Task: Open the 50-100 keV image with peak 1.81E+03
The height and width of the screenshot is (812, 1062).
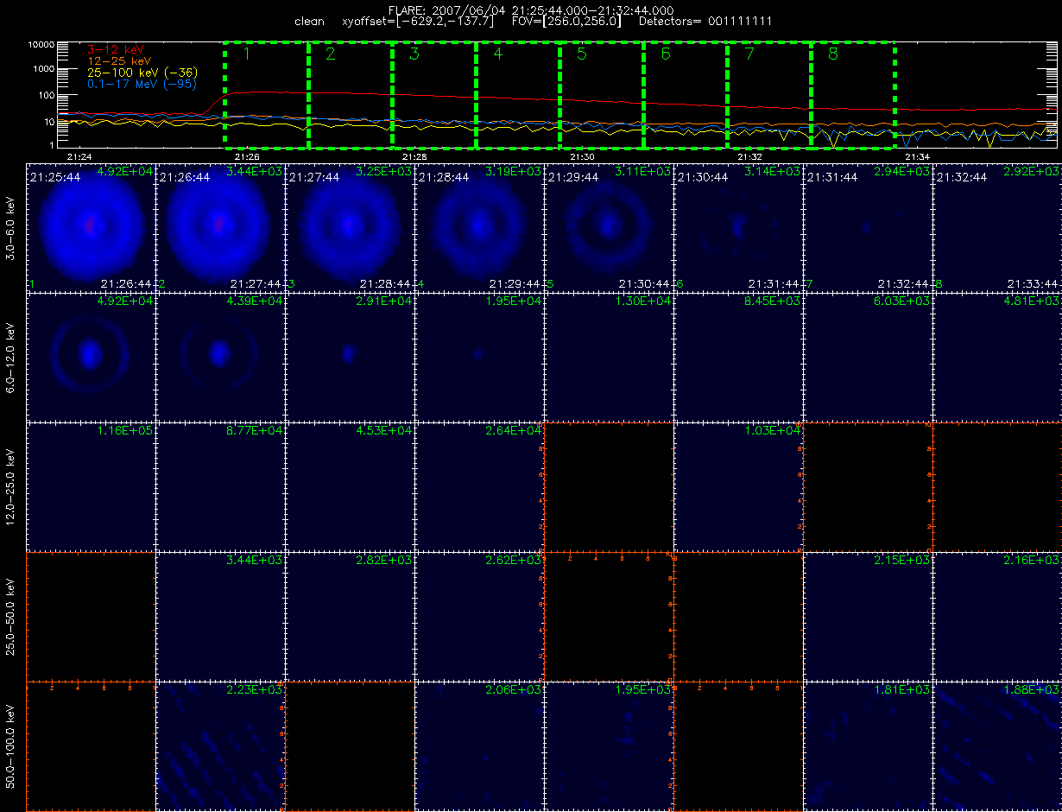Action: click(x=868, y=745)
